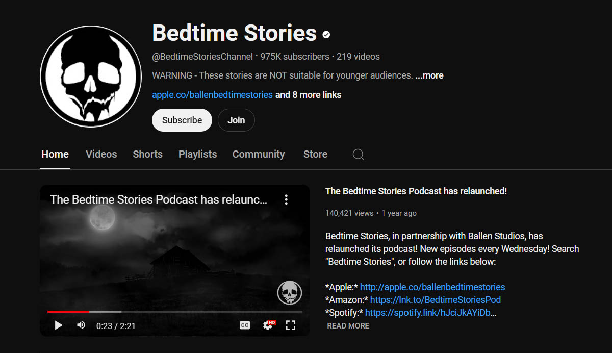Toggle closed captions on the video
612x353 pixels.
(x=245, y=325)
